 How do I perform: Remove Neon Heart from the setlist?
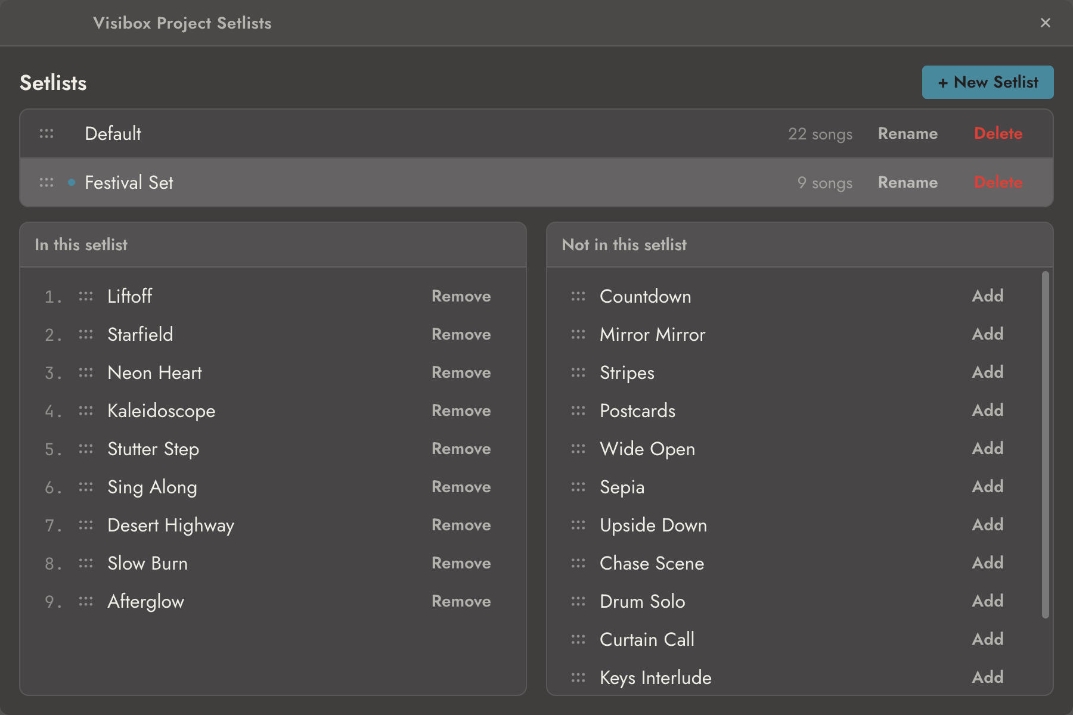pyautogui.click(x=461, y=372)
